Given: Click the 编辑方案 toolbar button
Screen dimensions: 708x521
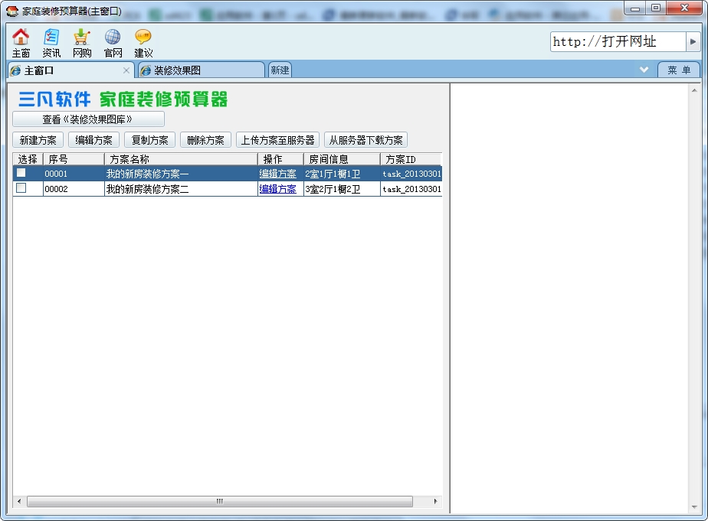Looking at the screenshot, I should tap(94, 140).
